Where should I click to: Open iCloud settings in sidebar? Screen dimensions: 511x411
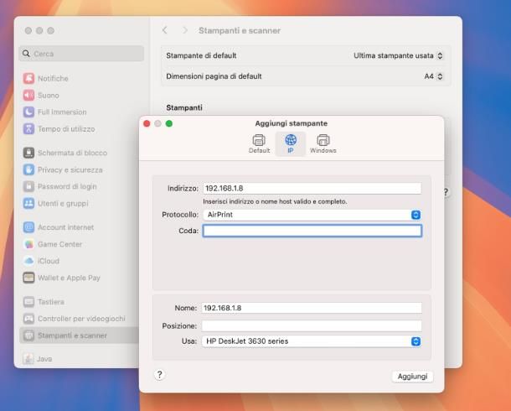(x=48, y=261)
